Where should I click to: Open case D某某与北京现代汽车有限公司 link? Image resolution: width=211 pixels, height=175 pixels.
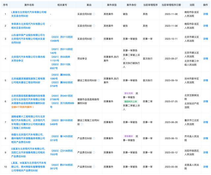click(28, 152)
